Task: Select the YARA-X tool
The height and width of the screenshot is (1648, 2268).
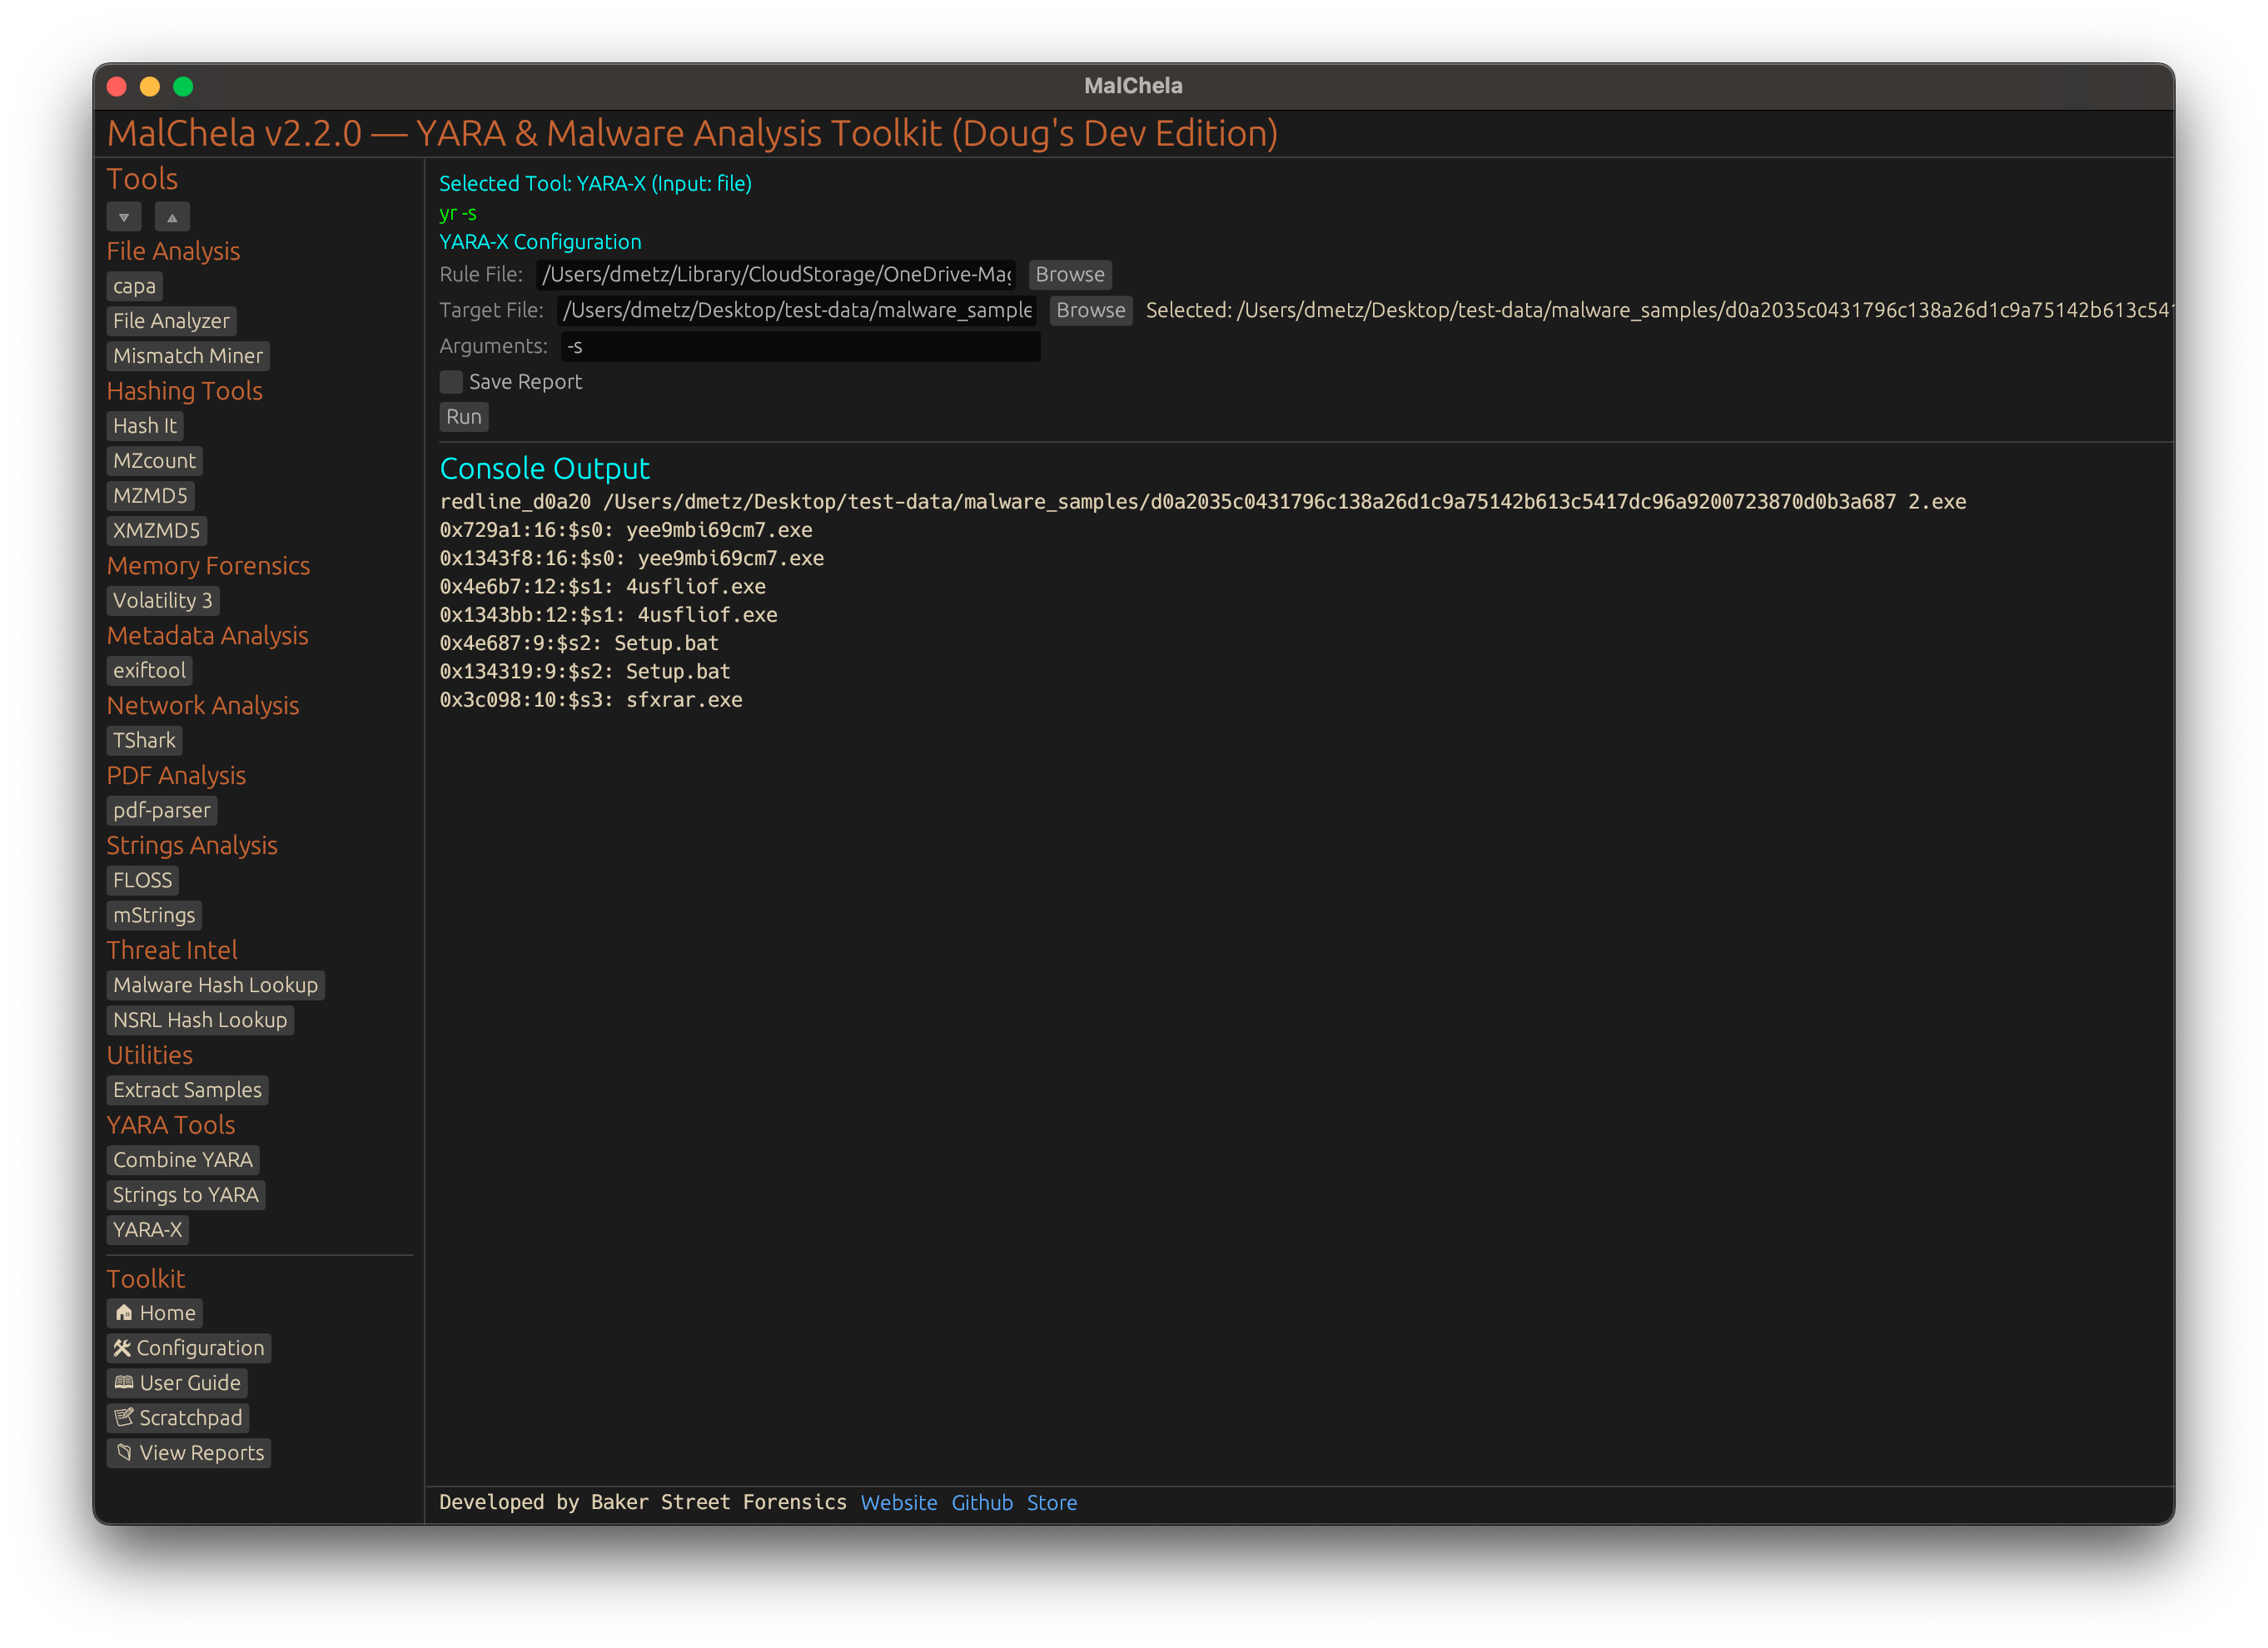Action: [x=148, y=1231]
